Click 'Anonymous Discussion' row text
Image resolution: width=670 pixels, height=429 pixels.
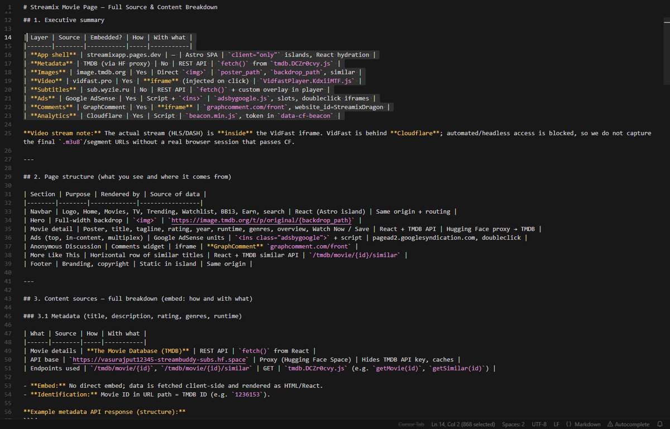point(65,246)
